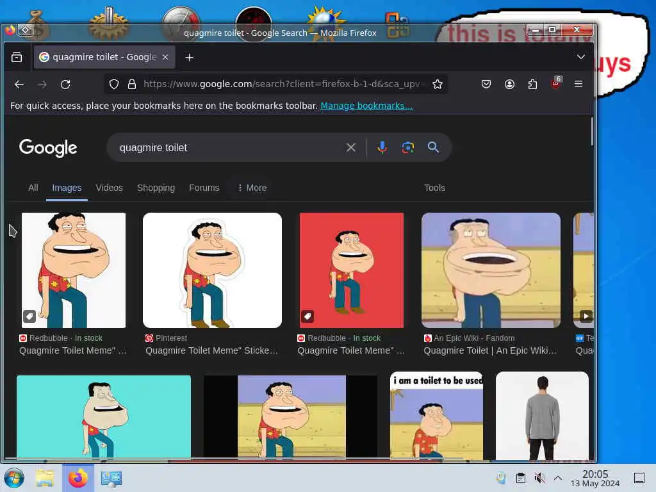Reload the current Google page
The height and width of the screenshot is (492, 656).
point(65,85)
